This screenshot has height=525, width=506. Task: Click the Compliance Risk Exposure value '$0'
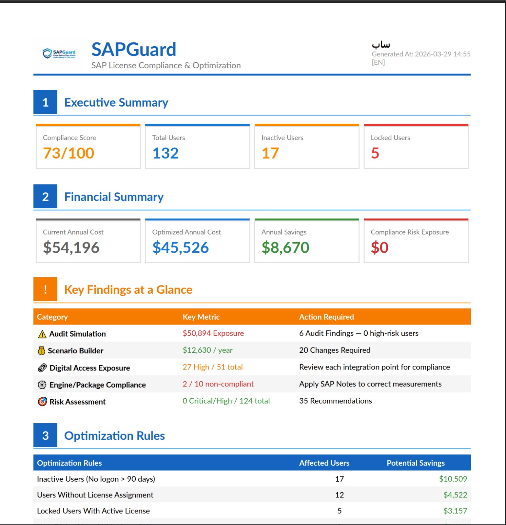pos(380,247)
